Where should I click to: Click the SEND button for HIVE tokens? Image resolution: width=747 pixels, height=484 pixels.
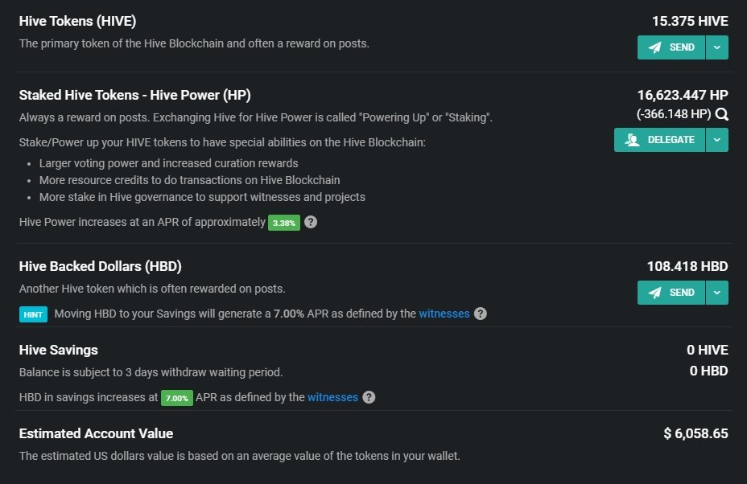[671, 47]
